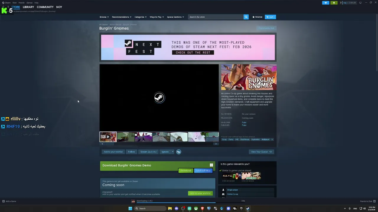Viewport: 378px width, 212px height.
Task: Open the Ignore button dropdown arrow
Action: point(173,152)
